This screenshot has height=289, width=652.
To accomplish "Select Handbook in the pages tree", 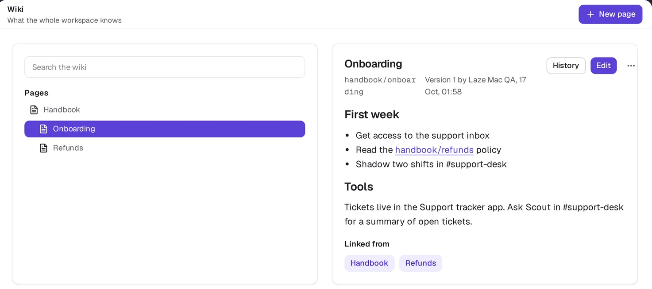I will click(165, 109).
